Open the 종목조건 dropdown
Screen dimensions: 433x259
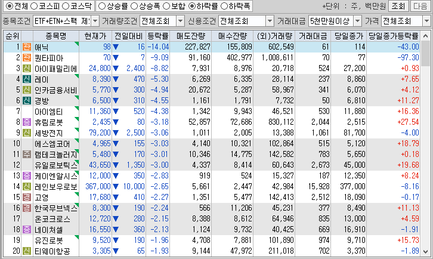coord(95,21)
